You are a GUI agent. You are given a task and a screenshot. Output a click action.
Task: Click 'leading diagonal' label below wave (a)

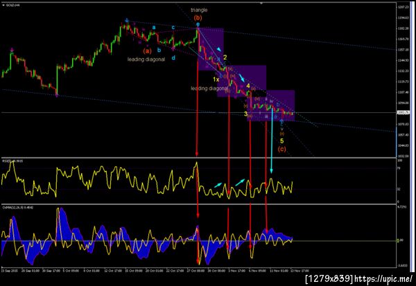(x=146, y=60)
